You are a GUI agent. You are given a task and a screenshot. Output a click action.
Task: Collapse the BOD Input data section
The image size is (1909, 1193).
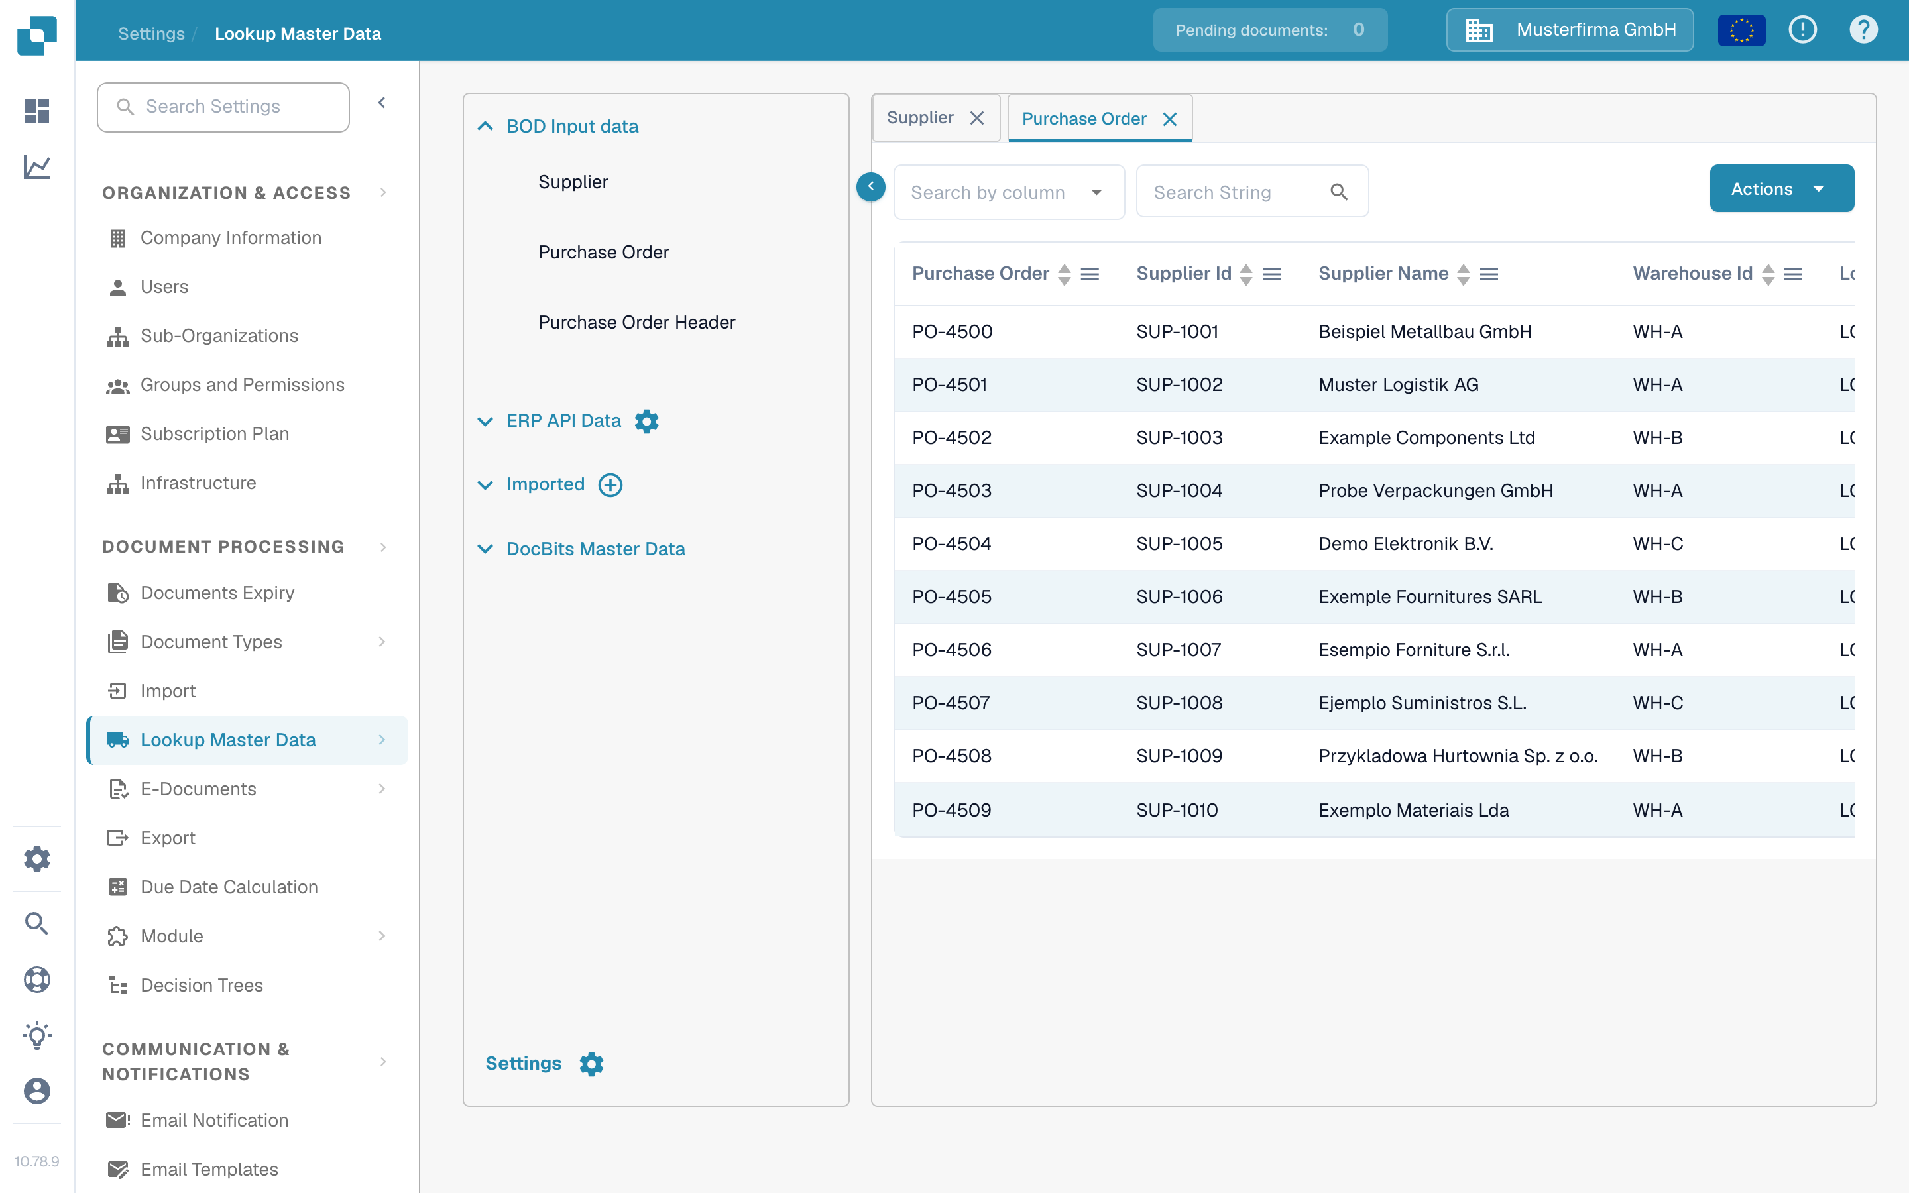(485, 126)
